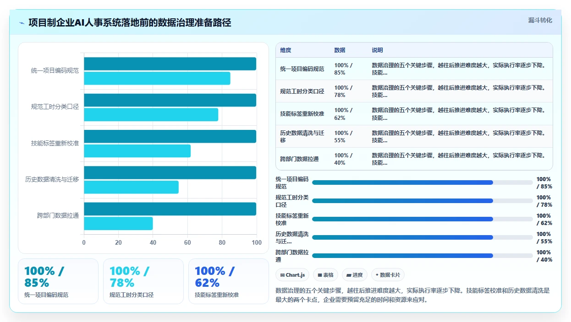Click the progress value 100% / 85%

tap(544, 183)
